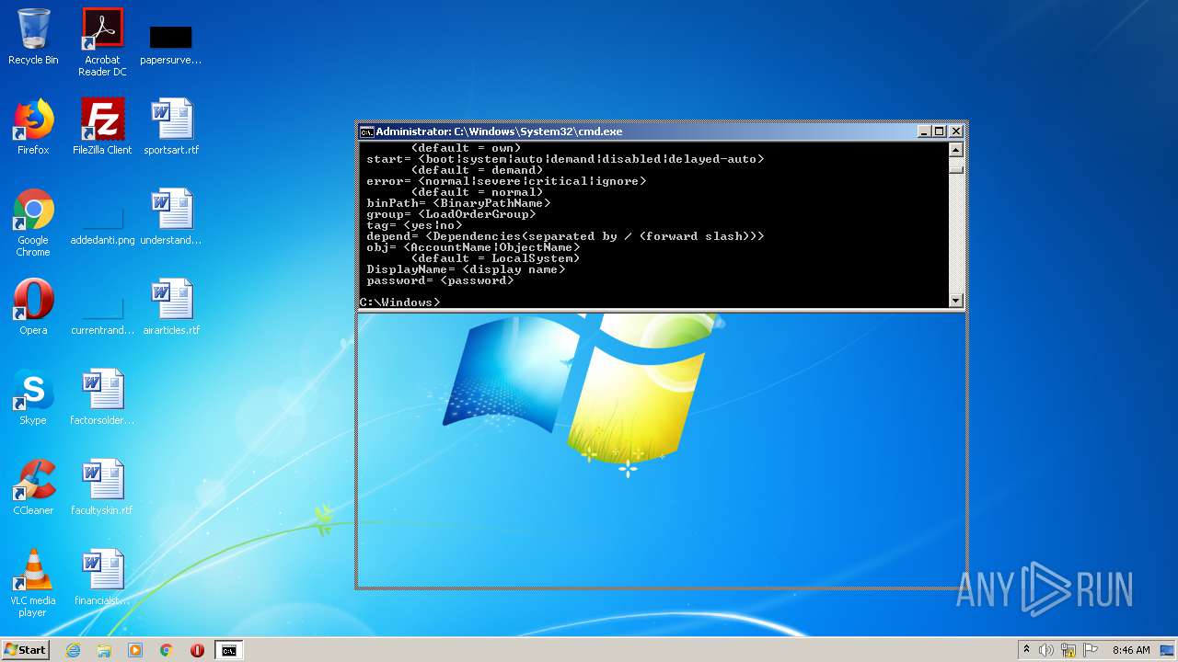The height and width of the screenshot is (662, 1178).
Task: Launch VLC media player shortcut
Action: tap(33, 583)
